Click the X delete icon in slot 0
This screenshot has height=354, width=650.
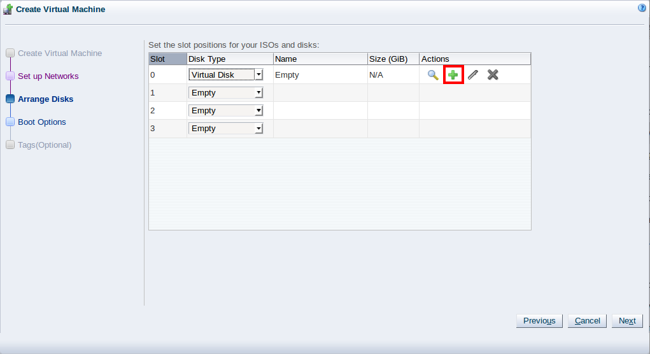[493, 75]
